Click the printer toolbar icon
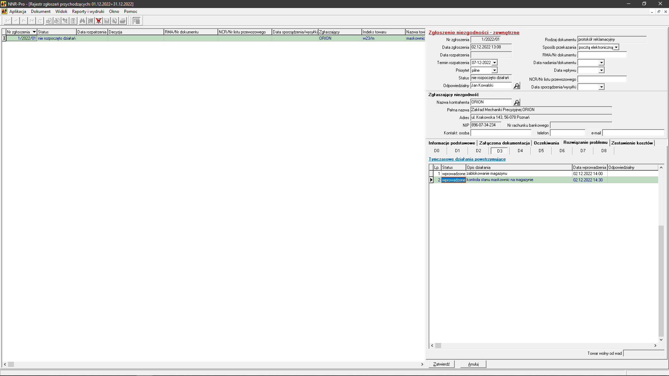The image size is (669, 376). point(123,21)
